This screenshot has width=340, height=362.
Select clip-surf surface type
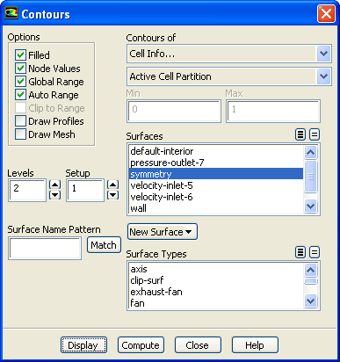click(216, 280)
